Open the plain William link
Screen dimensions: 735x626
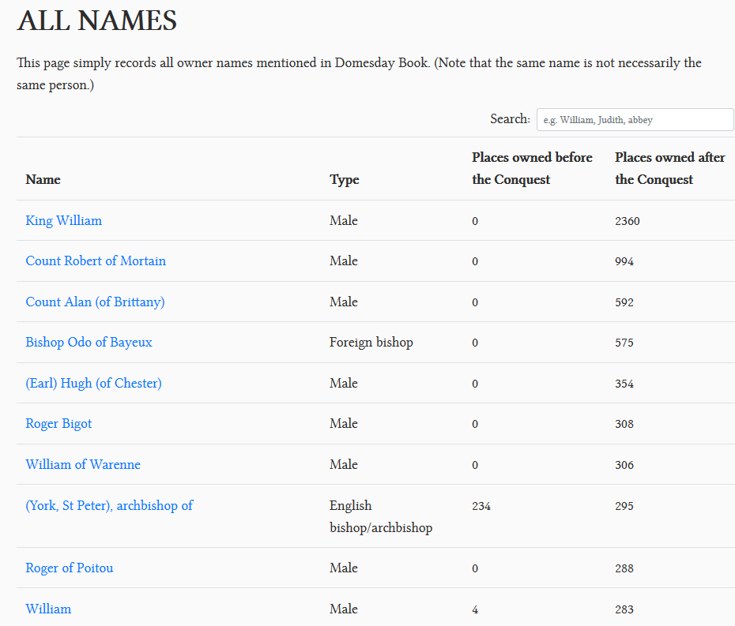tap(48, 609)
